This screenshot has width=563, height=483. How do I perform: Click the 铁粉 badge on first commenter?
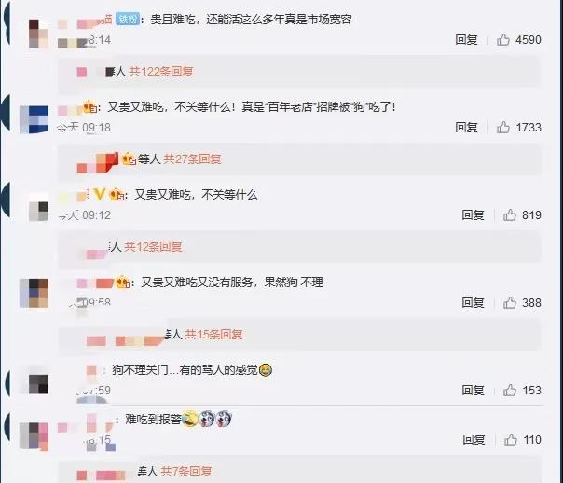128,19
